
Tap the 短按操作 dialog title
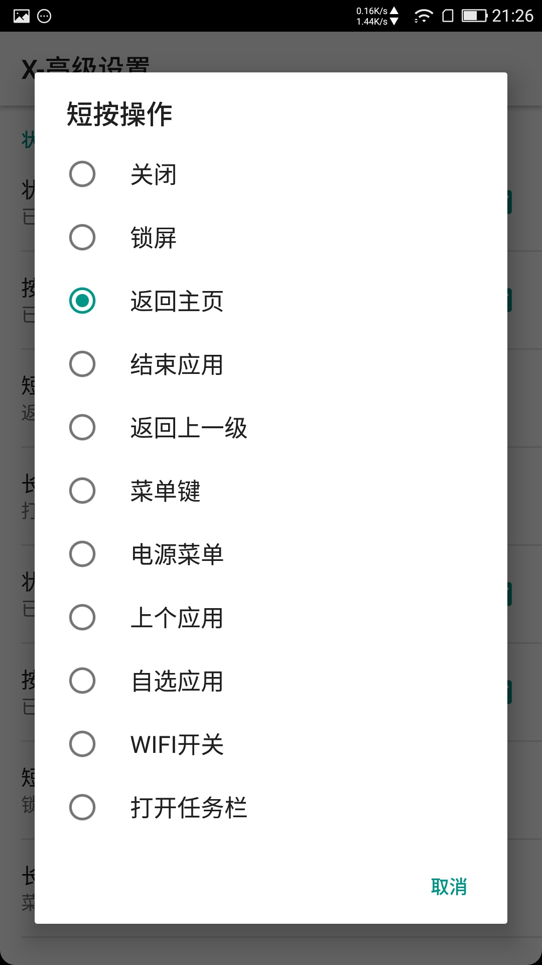pos(119,114)
